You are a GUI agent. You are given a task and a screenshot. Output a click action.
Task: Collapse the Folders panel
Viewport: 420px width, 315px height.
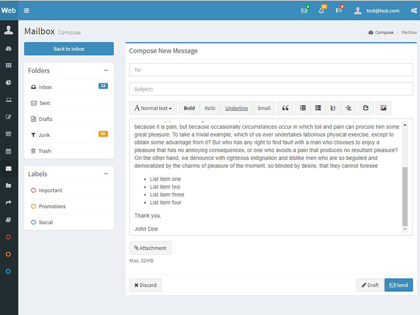click(106, 70)
